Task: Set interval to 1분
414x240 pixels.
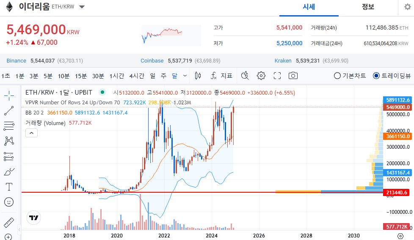Action: pos(20,76)
